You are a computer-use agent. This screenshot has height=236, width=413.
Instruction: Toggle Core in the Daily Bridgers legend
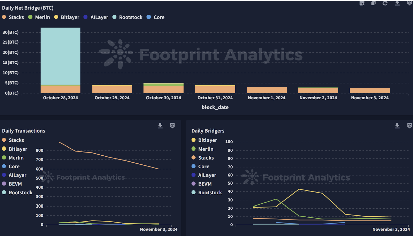pos(200,166)
